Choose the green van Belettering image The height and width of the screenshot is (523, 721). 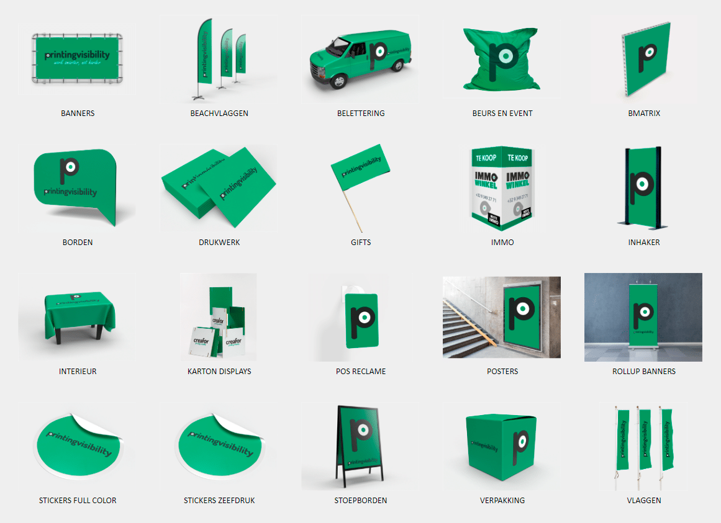[x=360, y=59]
